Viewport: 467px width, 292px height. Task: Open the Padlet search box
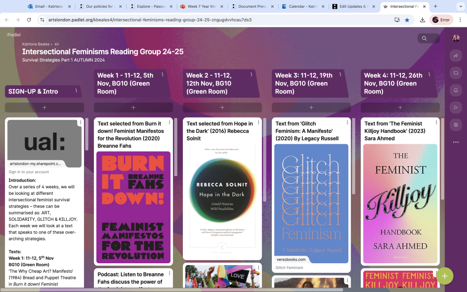(428, 38)
